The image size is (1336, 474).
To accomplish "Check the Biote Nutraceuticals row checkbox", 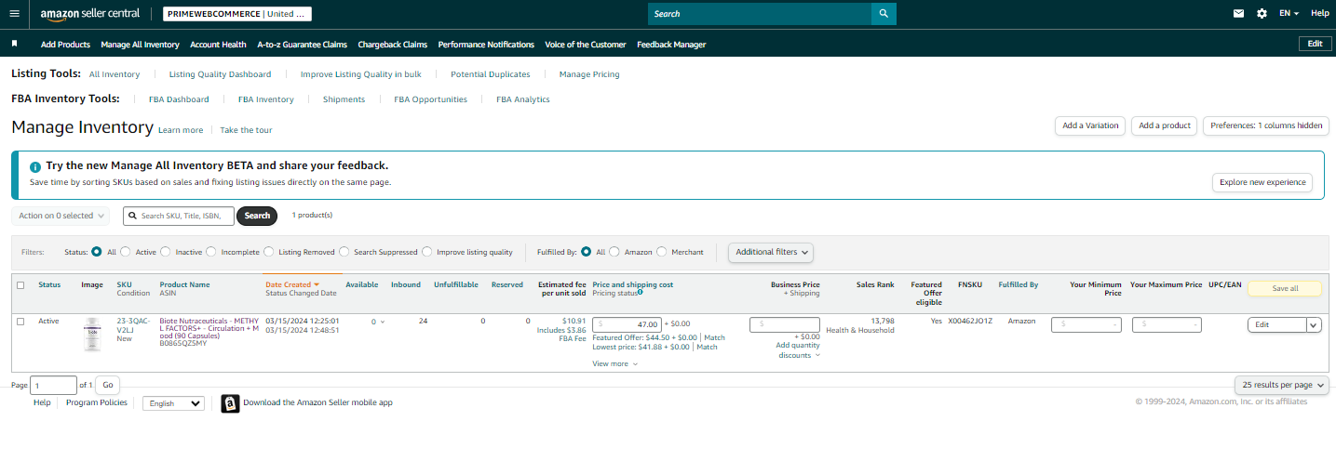I will (20, 322).
